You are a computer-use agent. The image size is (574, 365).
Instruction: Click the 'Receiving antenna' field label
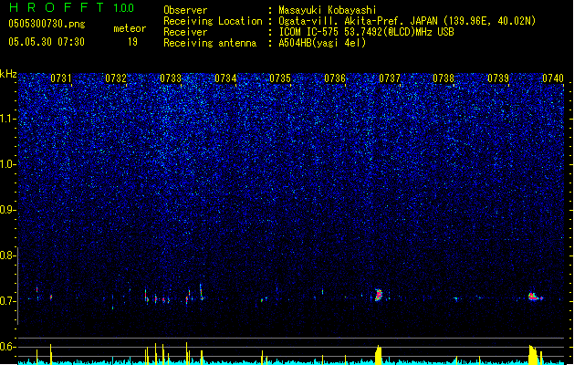tap(210, 43)
